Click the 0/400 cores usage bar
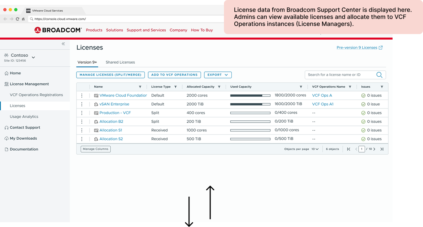The width and height of the screenshot is (423, 227). pyautogui.click(x=250, y=113)
